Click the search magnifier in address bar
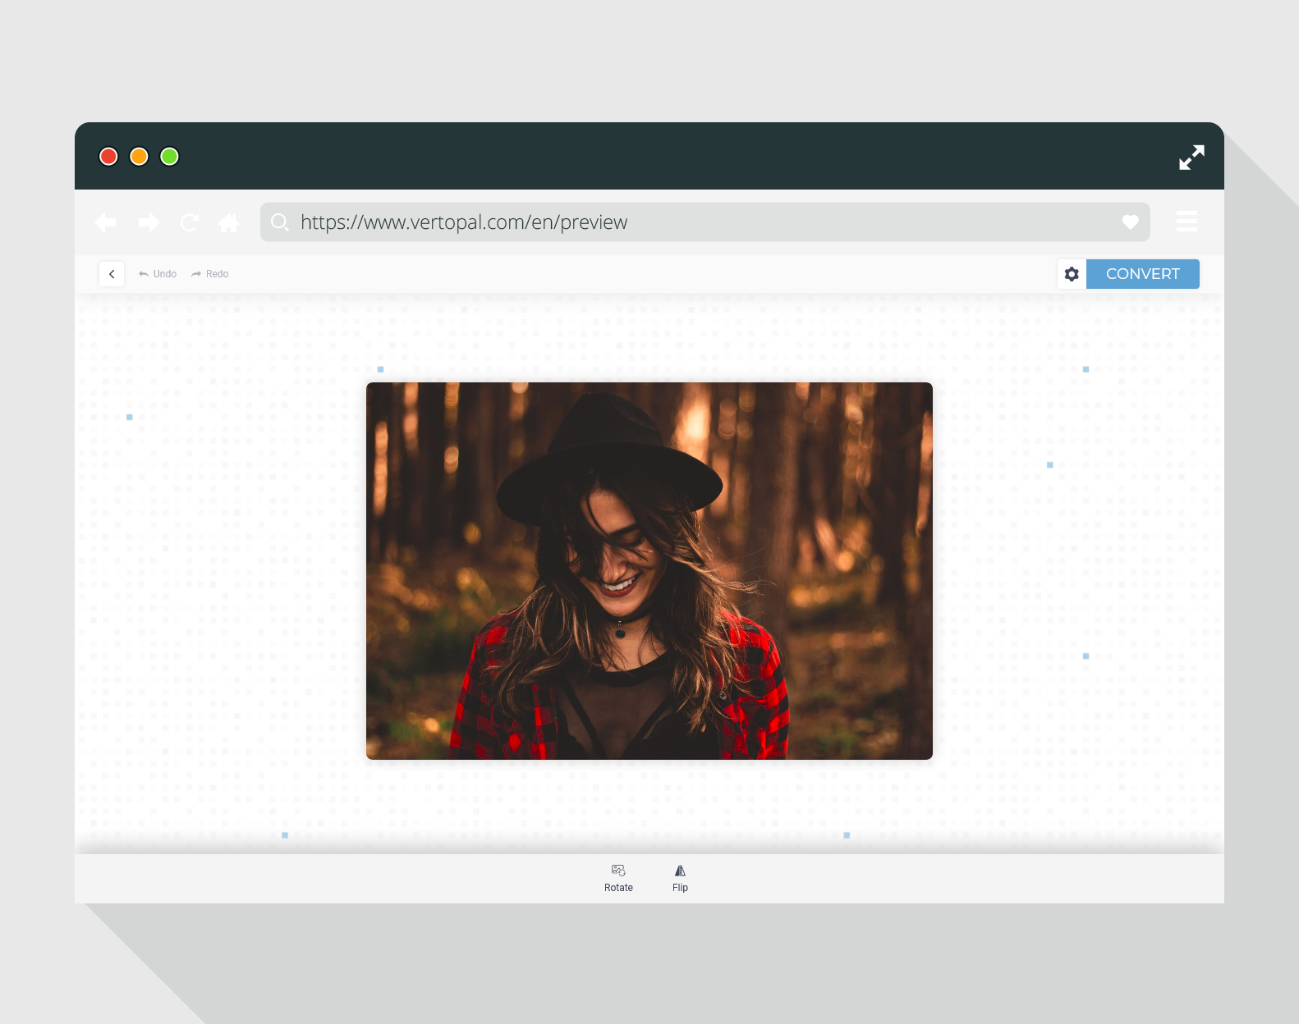Screen dimensions: 1299x1024 [x=280, y=222]
